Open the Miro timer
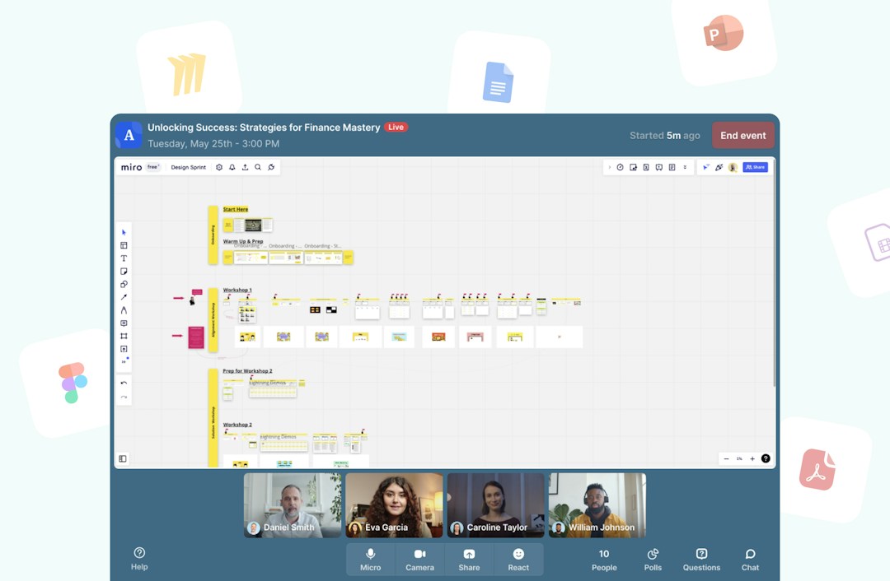The height and width of the screenshot is (581, 890). point(620,167)
